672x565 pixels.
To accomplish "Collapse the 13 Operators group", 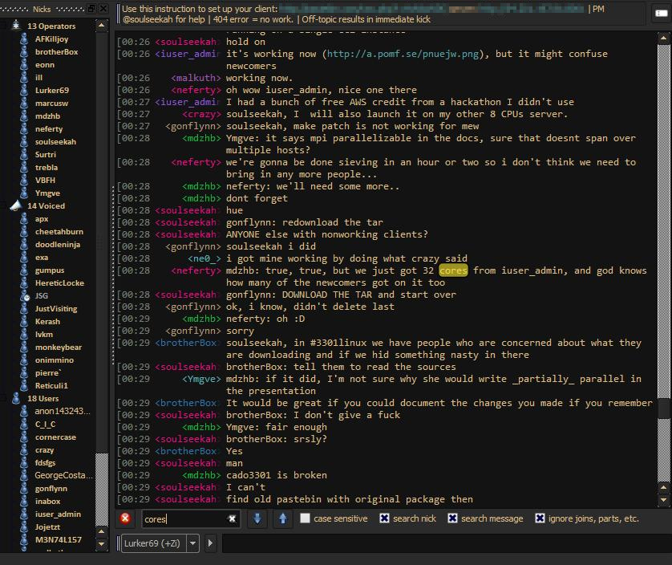I will coord(16,26).
